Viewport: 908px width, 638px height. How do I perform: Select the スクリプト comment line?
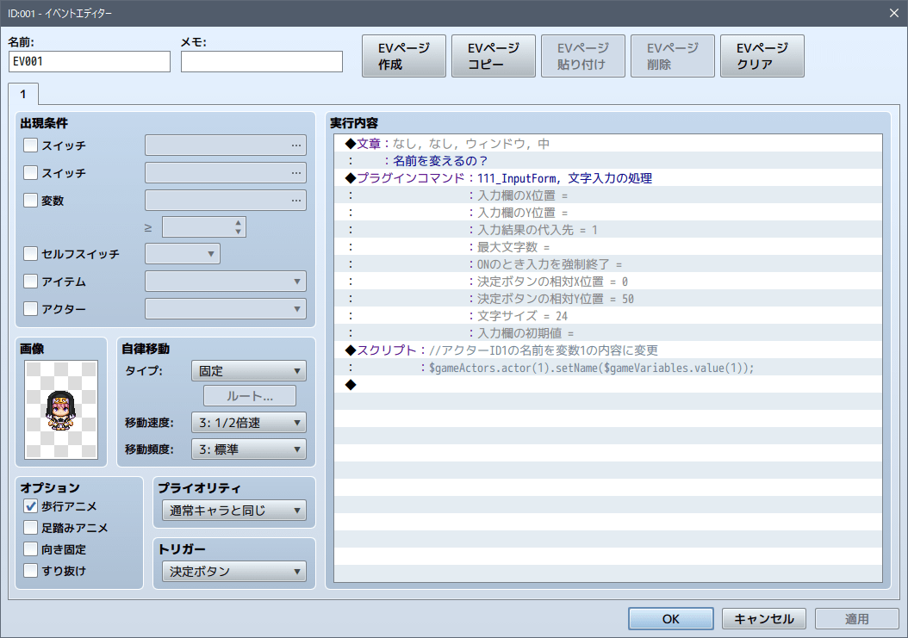[x=608, y=350]
